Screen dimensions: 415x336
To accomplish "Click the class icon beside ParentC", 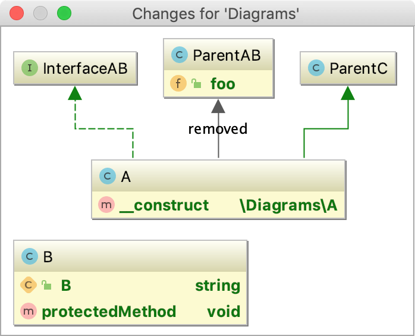I will (316, 68).
